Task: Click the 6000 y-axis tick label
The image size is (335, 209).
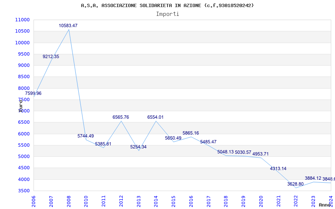Action: tap(23, 134)
